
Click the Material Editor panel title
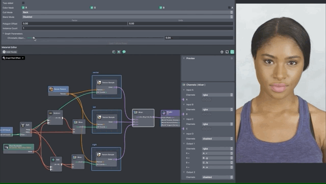(x=9, y=47)
